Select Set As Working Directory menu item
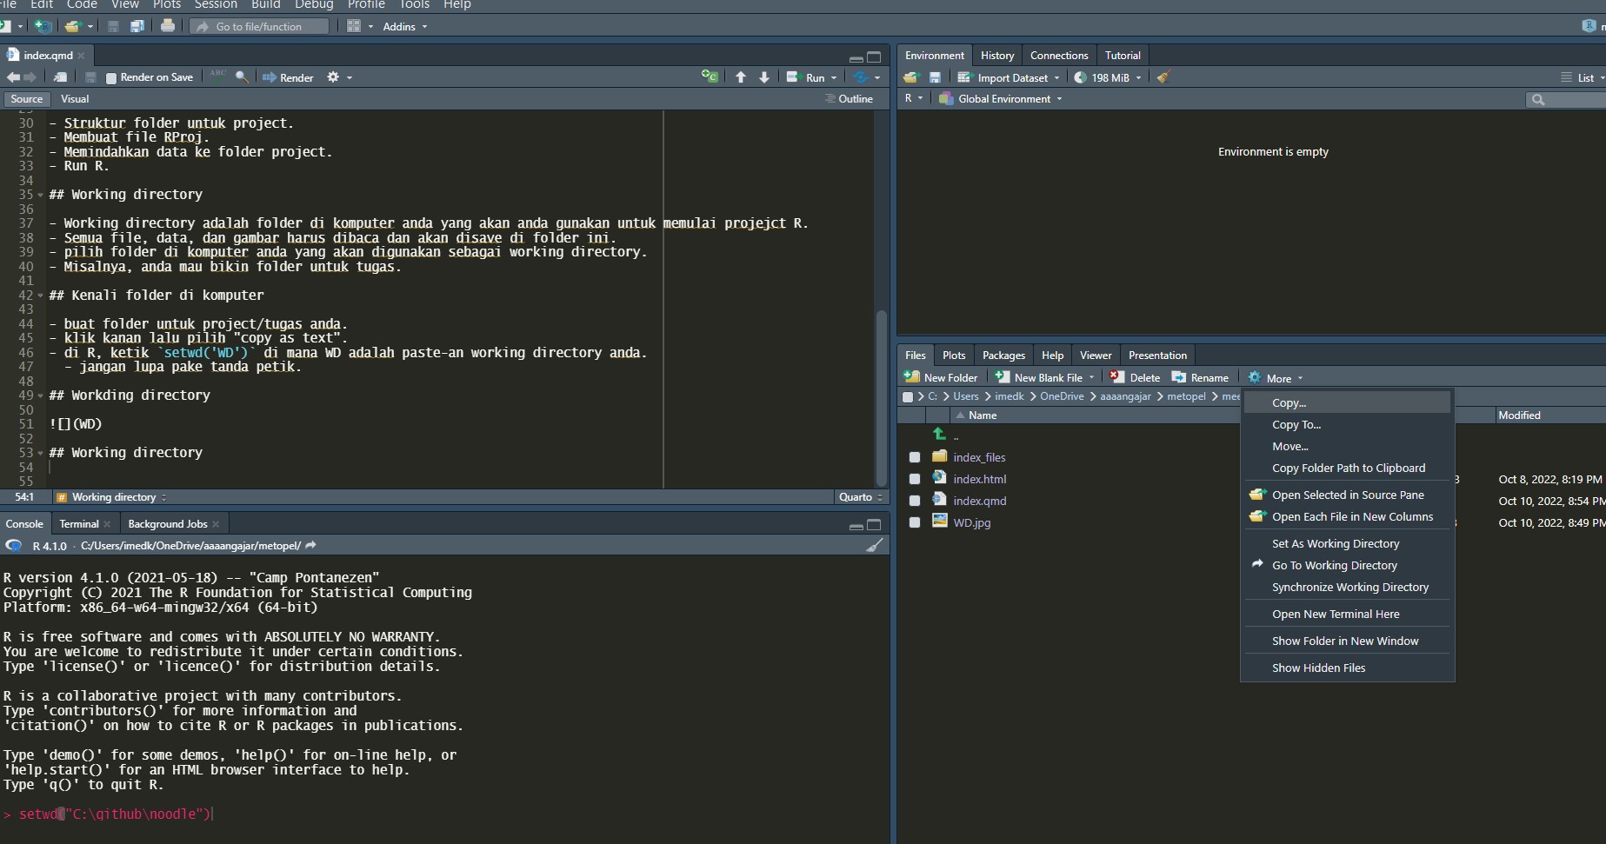 click(1336, 543)
